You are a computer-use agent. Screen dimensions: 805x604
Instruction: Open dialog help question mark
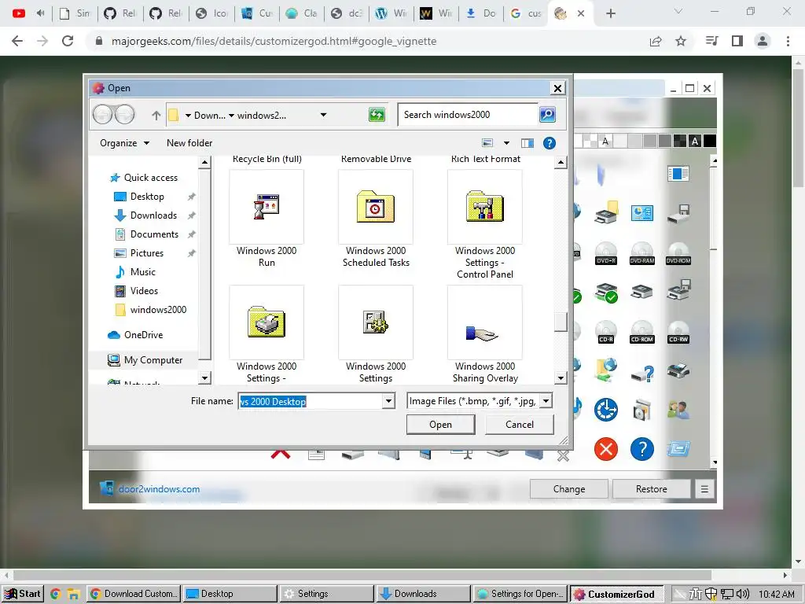550,143
